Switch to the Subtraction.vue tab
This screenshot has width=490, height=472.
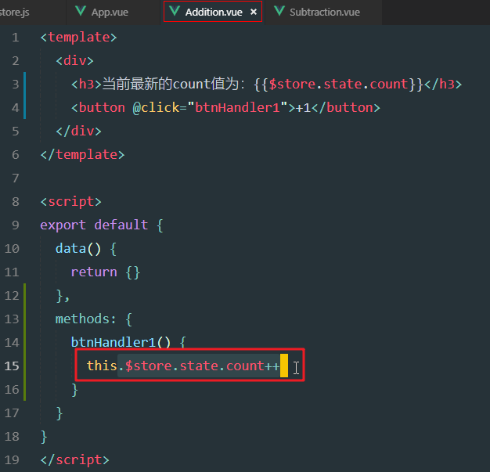323,13
